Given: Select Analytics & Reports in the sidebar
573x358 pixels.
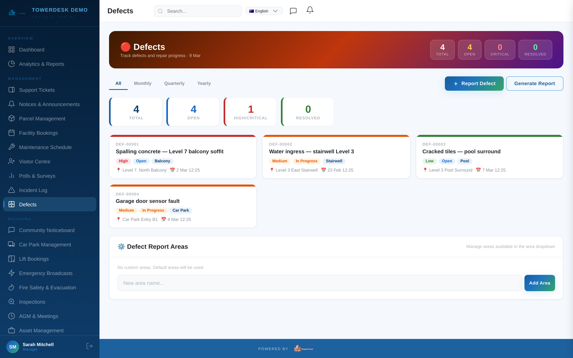Looking at the screenshot, I should click(x=41, y=64).
